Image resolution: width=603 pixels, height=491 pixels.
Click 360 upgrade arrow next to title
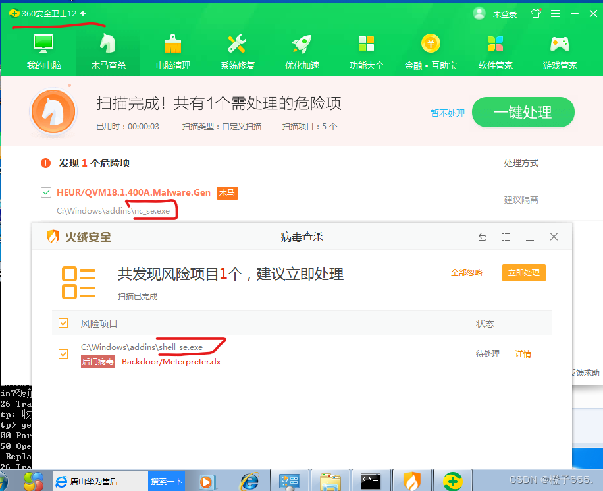(x=83, y=13)
